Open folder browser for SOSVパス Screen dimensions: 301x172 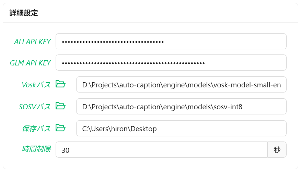pyautogui.click(x=60, y=106)
